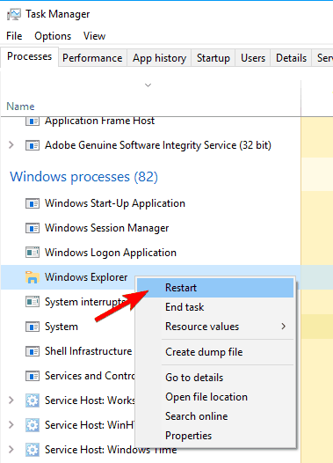Click the Services and Controller app icon
The width and height of the screenshot is (333, 463).
[33, 376]
